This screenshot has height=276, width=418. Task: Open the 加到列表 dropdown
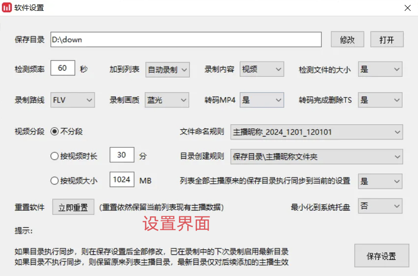coord(168,69)
